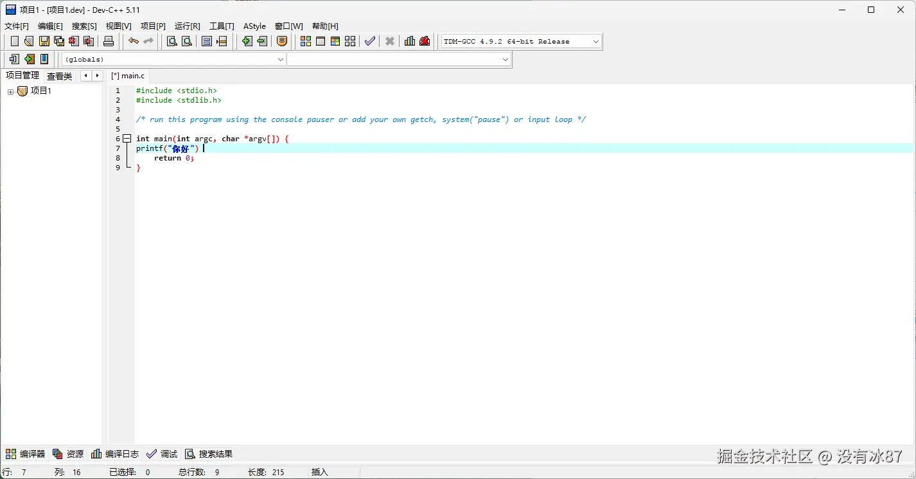Click the Profile analysis bar chart icon

coord(410,41)
